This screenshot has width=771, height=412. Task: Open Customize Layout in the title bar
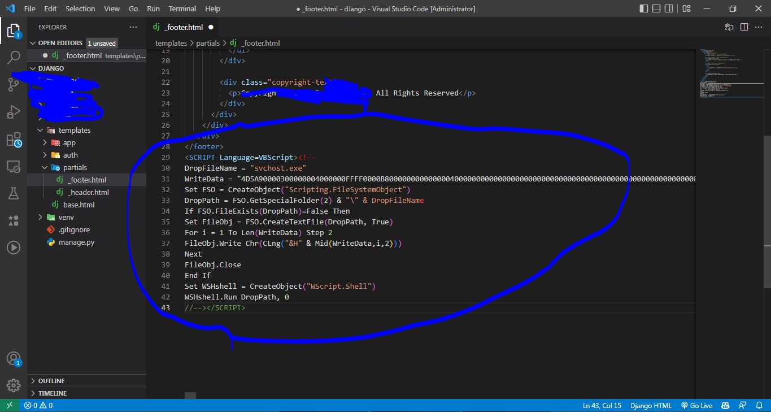(686, 8)
